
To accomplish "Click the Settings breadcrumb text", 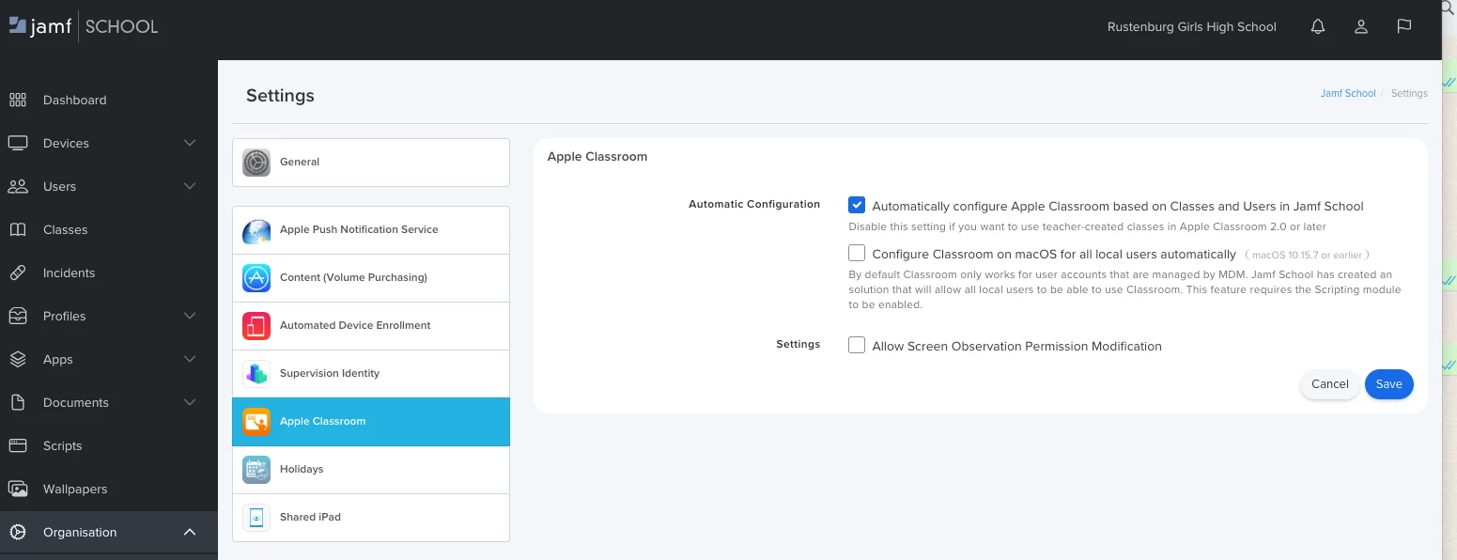I will pyautogui.click(x=1409, y=93).
